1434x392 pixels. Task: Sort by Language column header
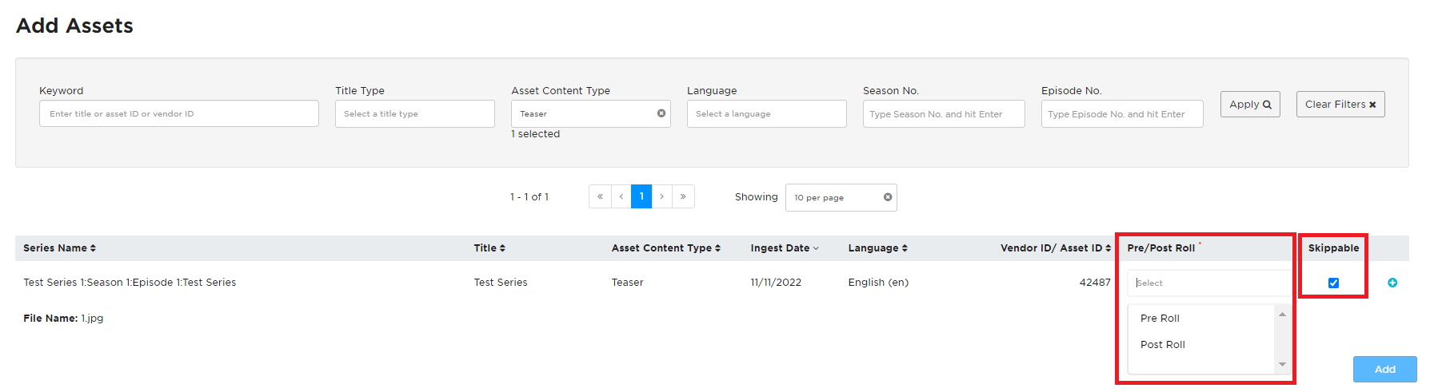coord(878,248)
